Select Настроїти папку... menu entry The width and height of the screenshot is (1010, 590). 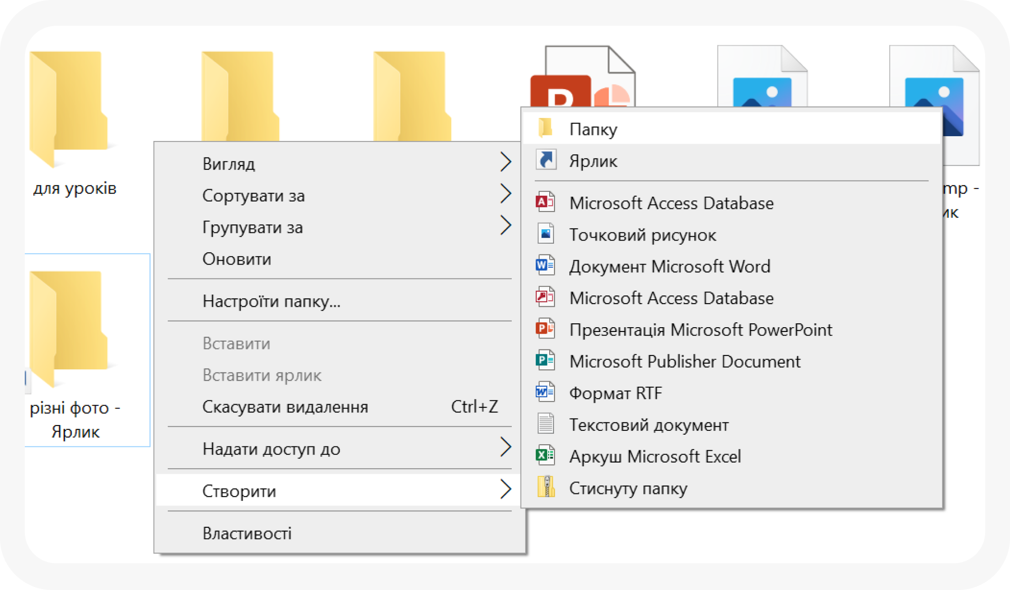271,301
